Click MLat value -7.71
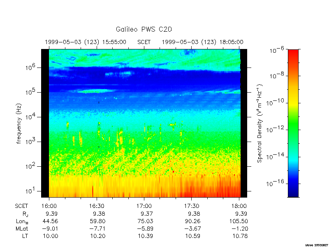Screen dimensions: 329x247 pyautogui.click(x=97, y=228)
